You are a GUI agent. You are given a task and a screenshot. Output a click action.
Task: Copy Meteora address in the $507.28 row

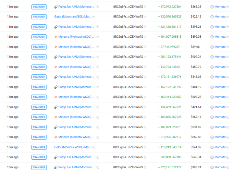pos(98,97)
